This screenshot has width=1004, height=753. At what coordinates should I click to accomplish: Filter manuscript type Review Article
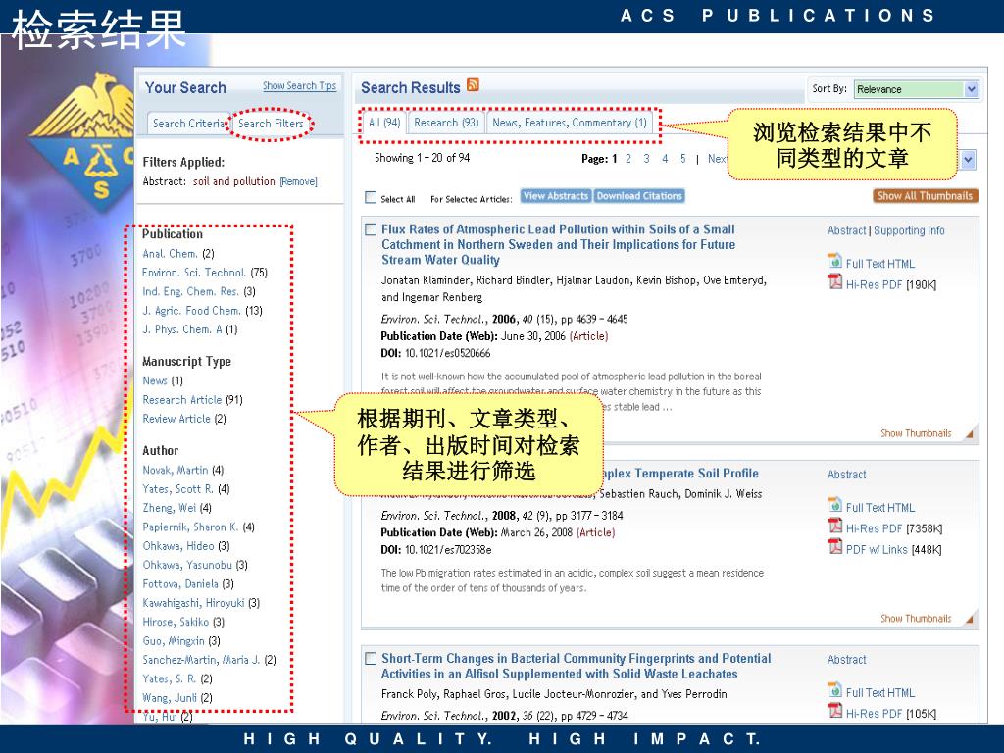[x=176, y=419]
